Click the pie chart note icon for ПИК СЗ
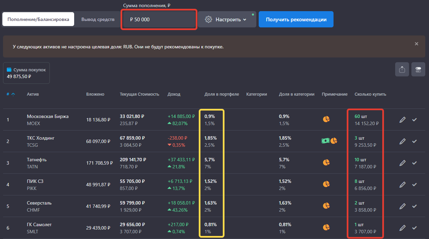429x239 pixels. click(326, 184)
